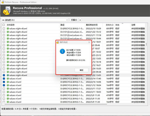The height and width of the screenshot is (116, 150).
Task: Click the Recuva hard-hat drive logo
Action: pyautogui.click(x=7, y=10)
